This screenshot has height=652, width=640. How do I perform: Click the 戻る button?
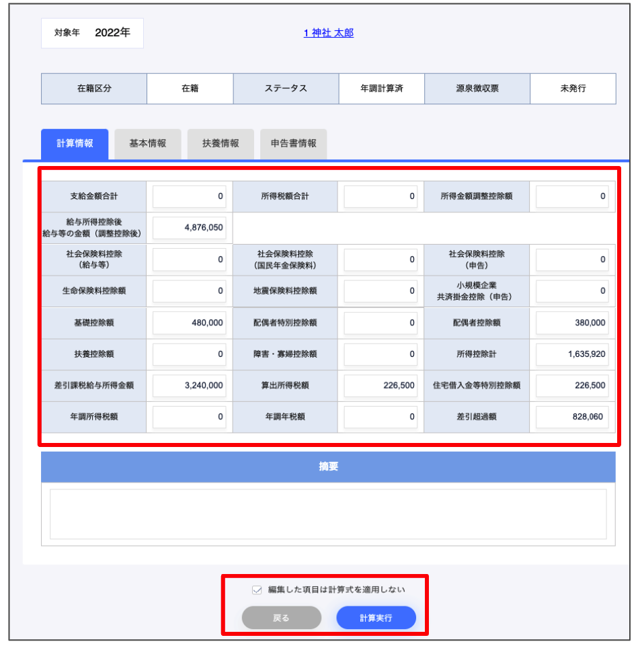282,618
